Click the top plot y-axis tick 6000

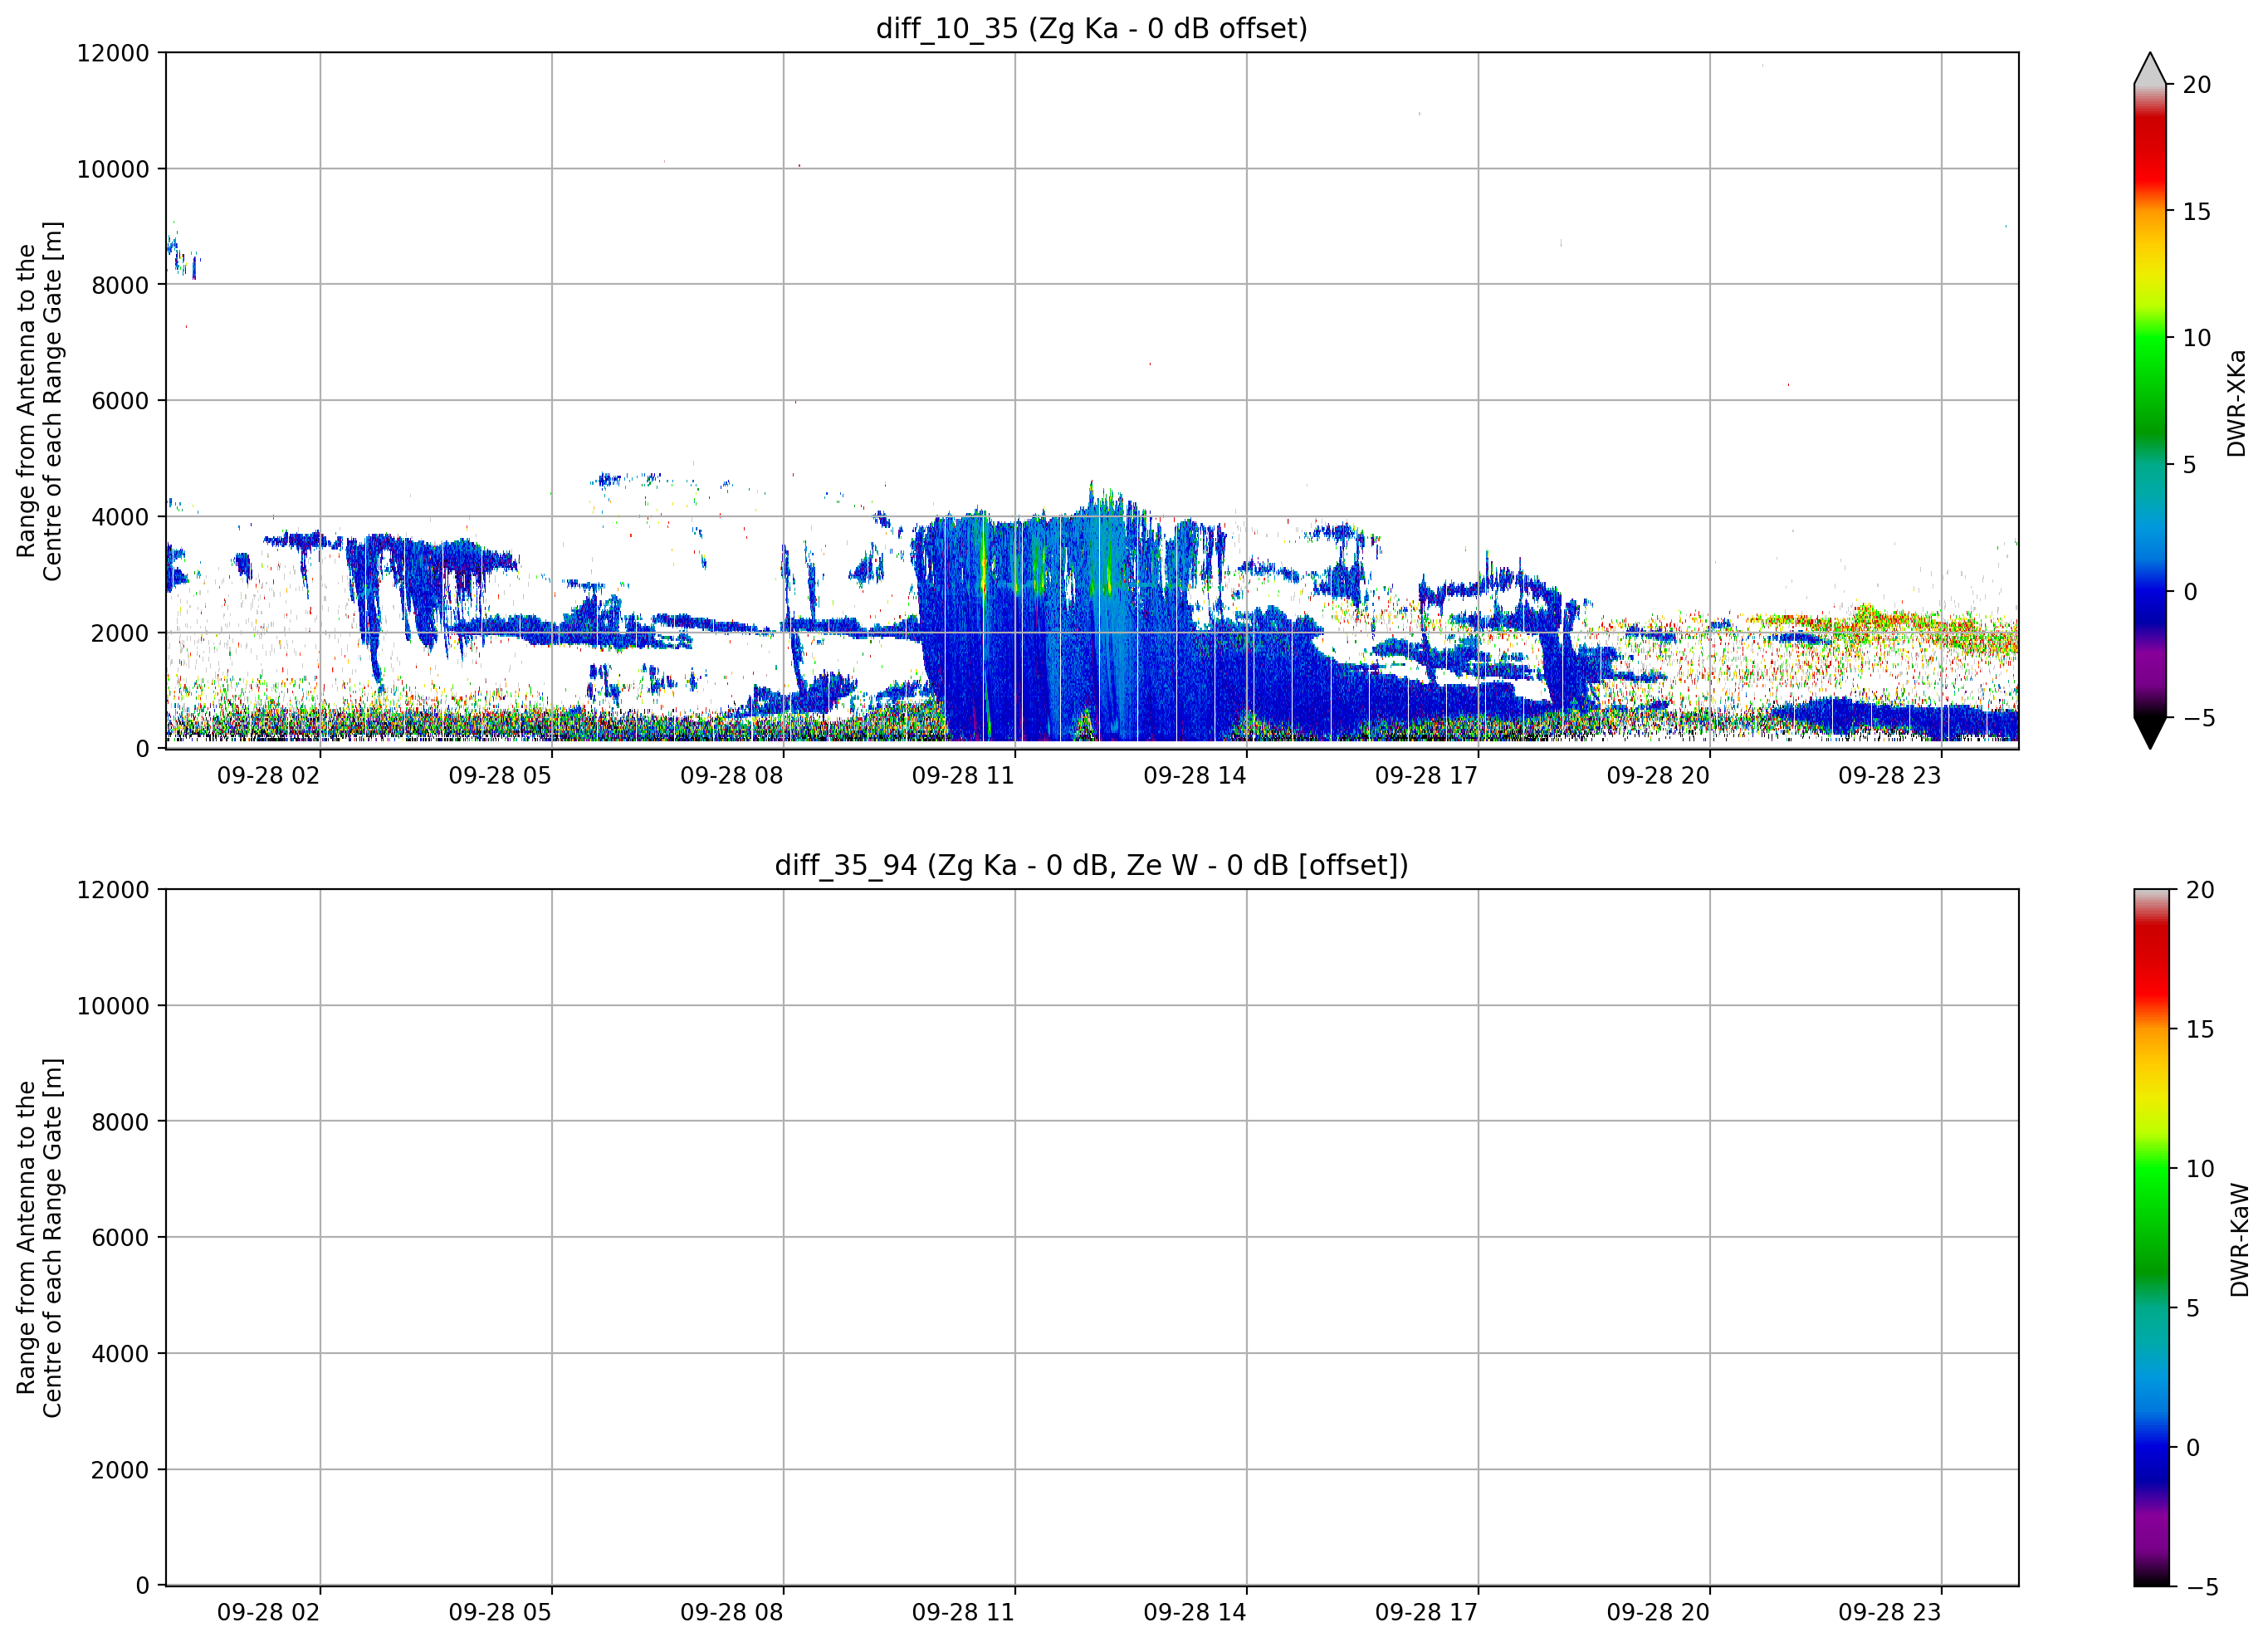point(120,401)
